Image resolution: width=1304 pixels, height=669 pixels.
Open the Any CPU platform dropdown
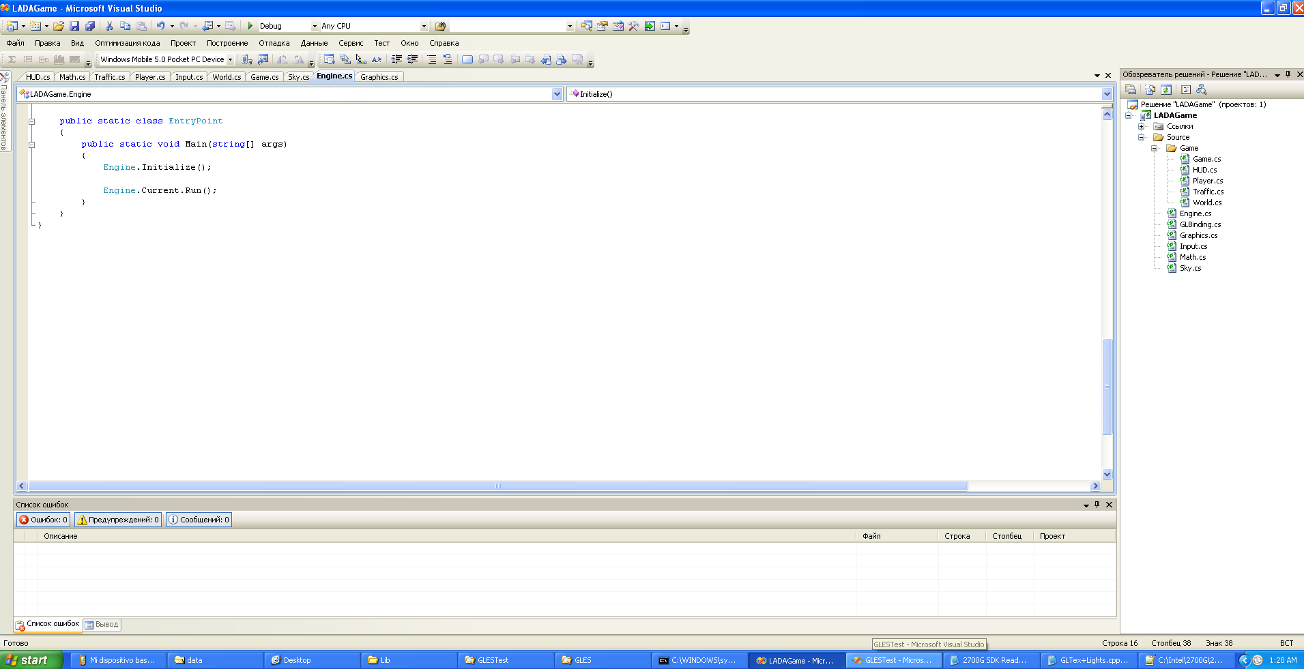tap(424, 26)
